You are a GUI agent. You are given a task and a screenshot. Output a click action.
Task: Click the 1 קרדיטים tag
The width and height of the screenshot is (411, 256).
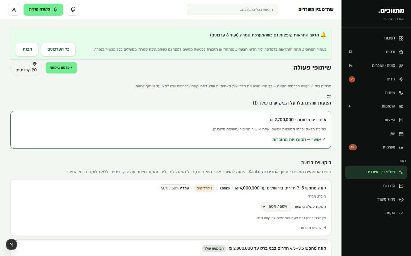(x=205, y=188)
